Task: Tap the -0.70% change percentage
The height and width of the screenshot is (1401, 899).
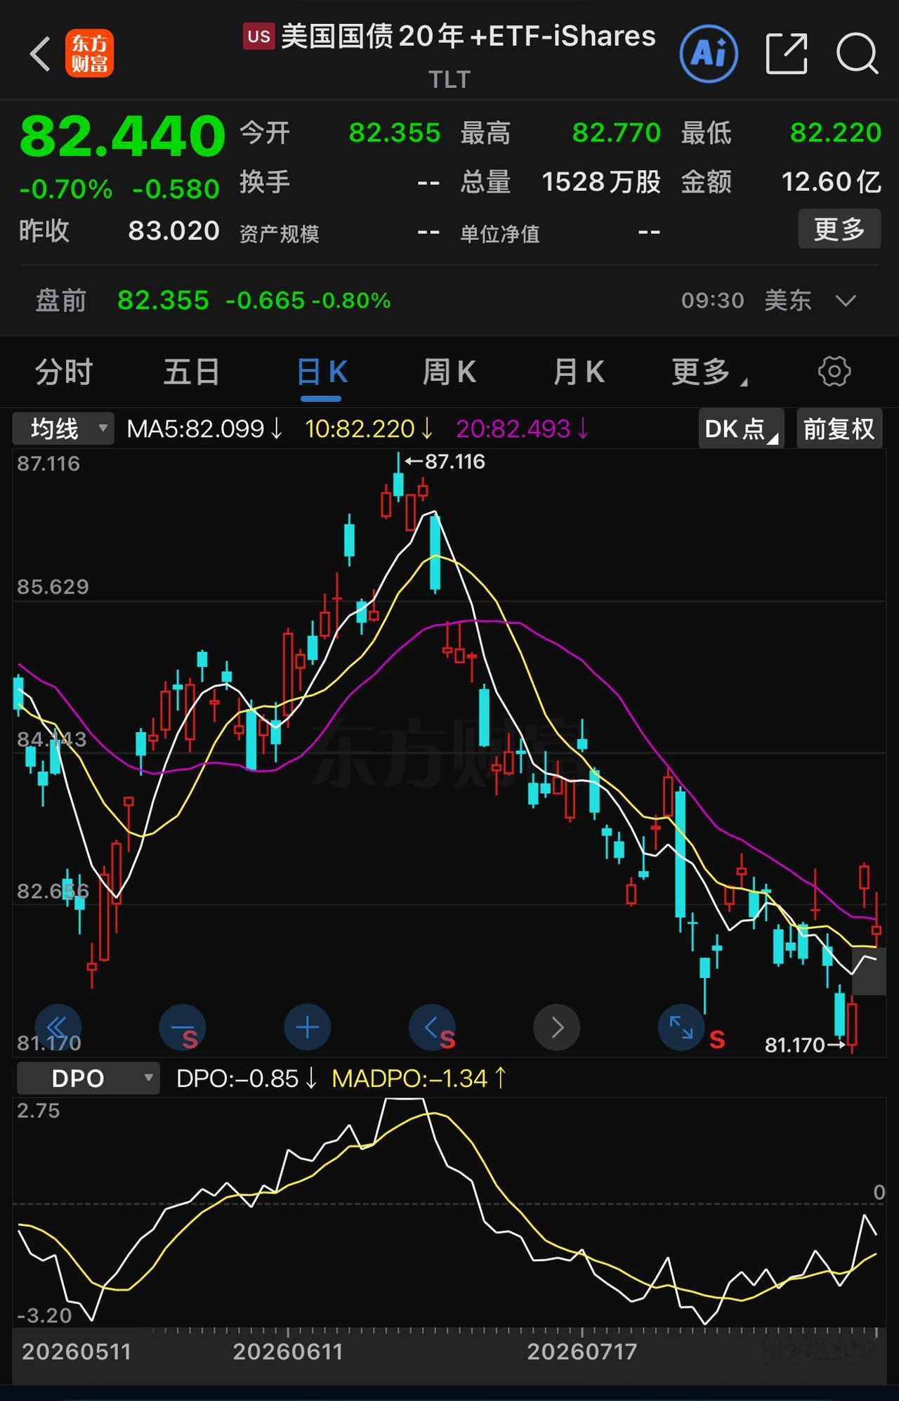Action: pos(66,190)
